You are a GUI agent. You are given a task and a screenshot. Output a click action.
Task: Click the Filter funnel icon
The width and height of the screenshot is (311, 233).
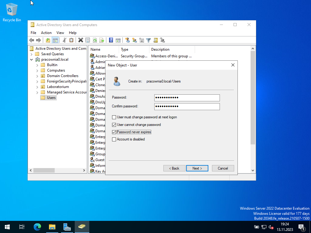pyautogui.click(x=148, y=40)
